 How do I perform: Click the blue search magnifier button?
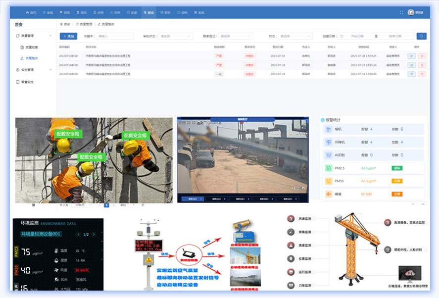coord(421,36)
